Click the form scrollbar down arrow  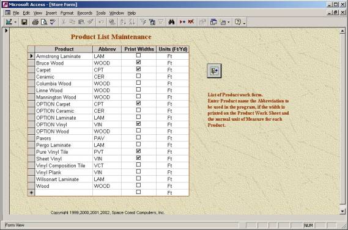tap(342, 212)
